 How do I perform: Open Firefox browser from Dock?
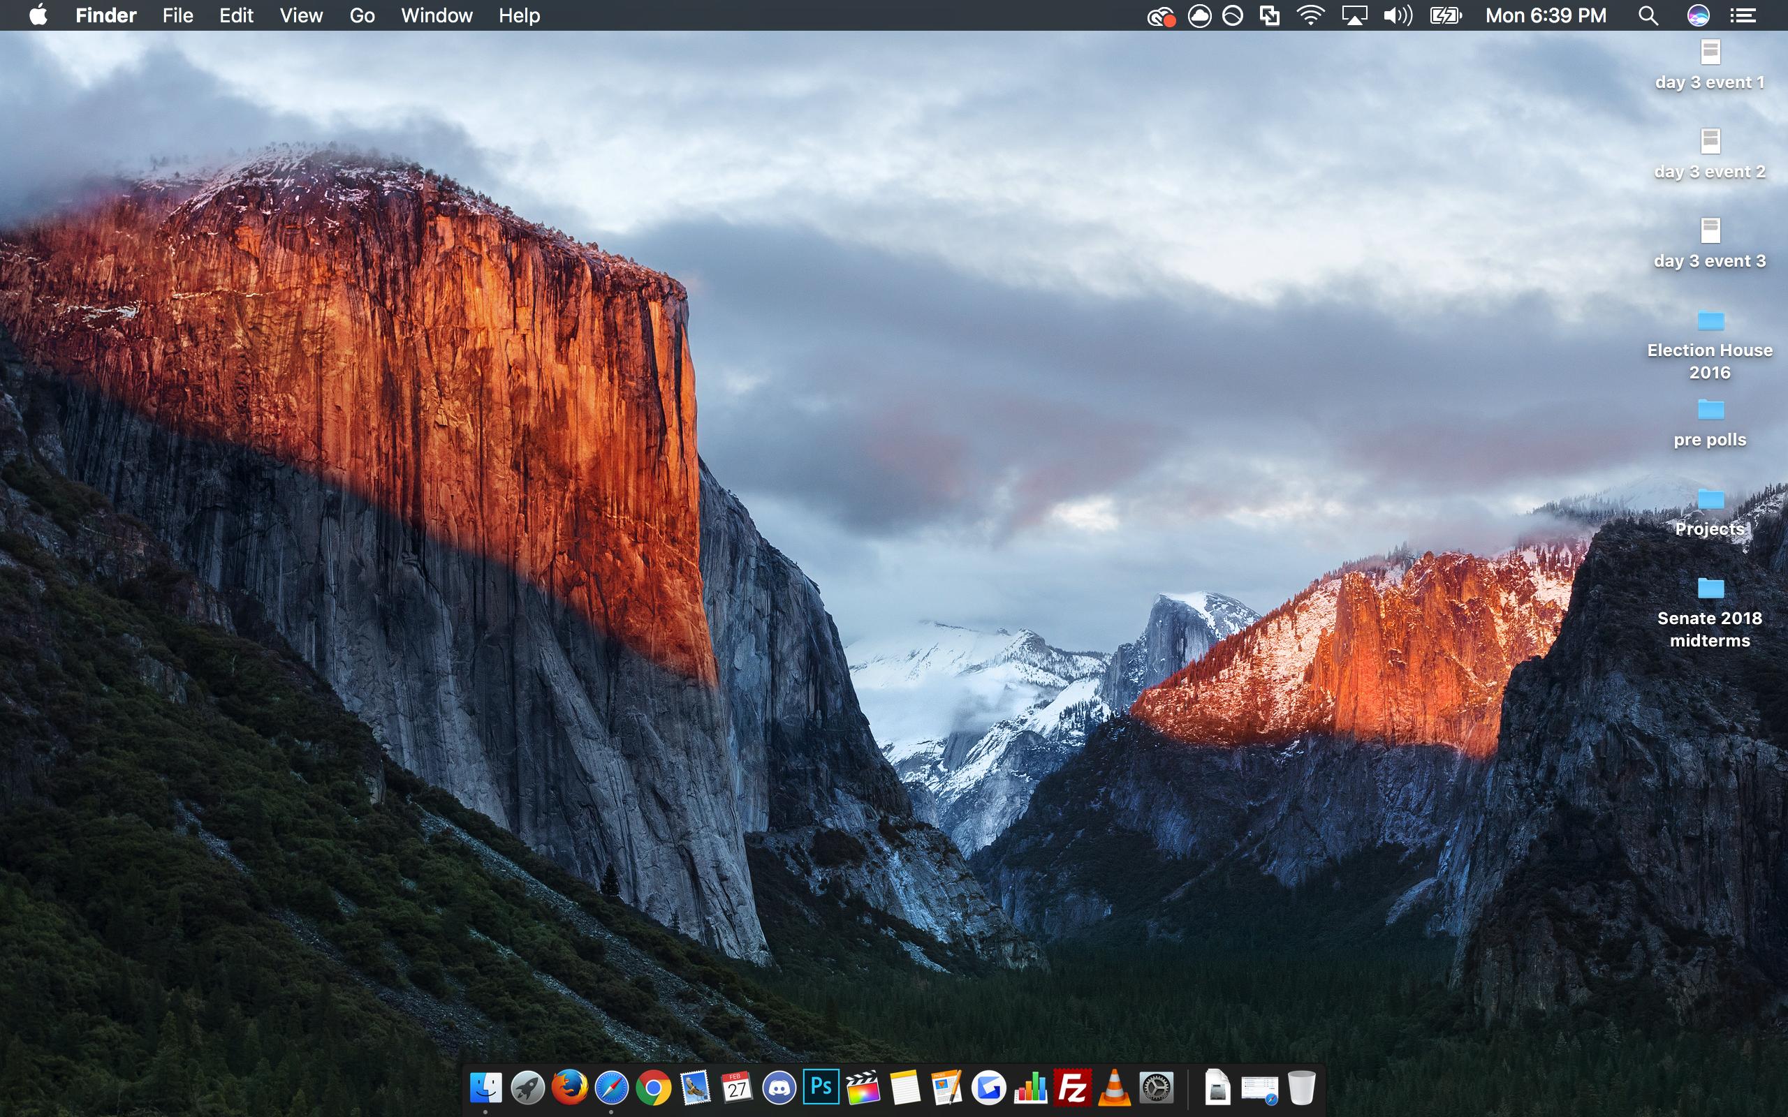[x=570, y=1088]
